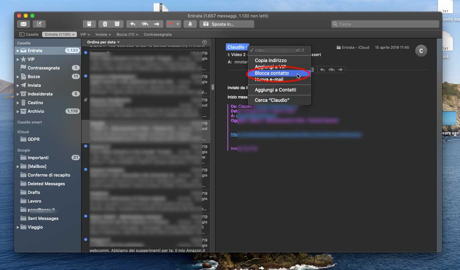
Task: Click the Claudio sender name dropdown
Action: pyautogui.click(x=237, y=47)
